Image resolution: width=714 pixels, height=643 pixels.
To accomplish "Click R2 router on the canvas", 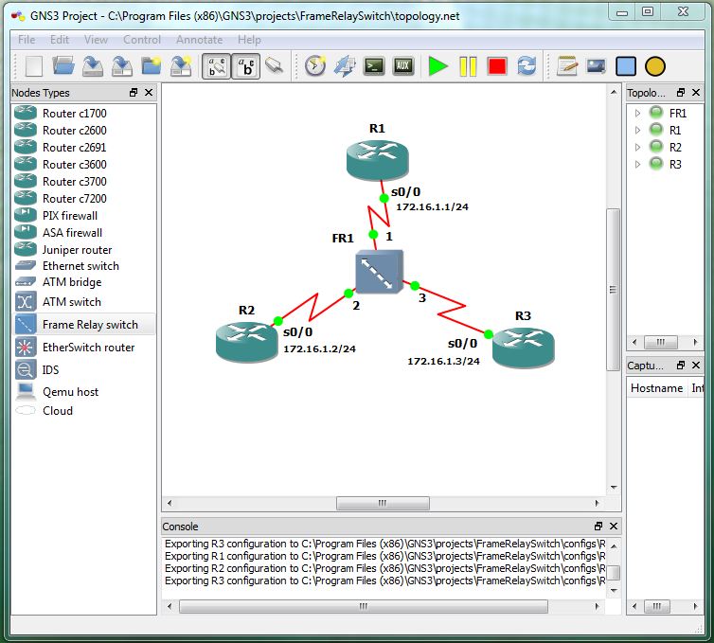I will [x=246, y=342].
